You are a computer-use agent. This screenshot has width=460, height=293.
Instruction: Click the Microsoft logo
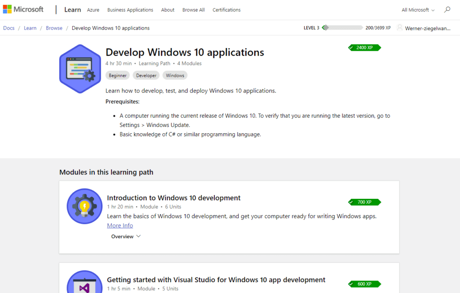point(23,9)
